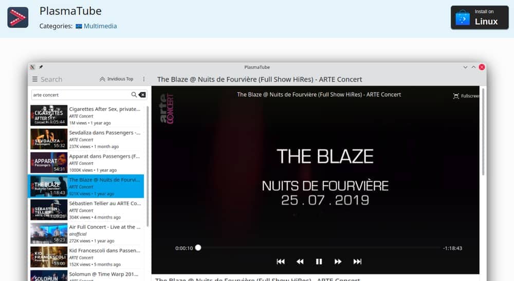Click 'airofficial' channel name
514x281 pixels.
(78, 234)
